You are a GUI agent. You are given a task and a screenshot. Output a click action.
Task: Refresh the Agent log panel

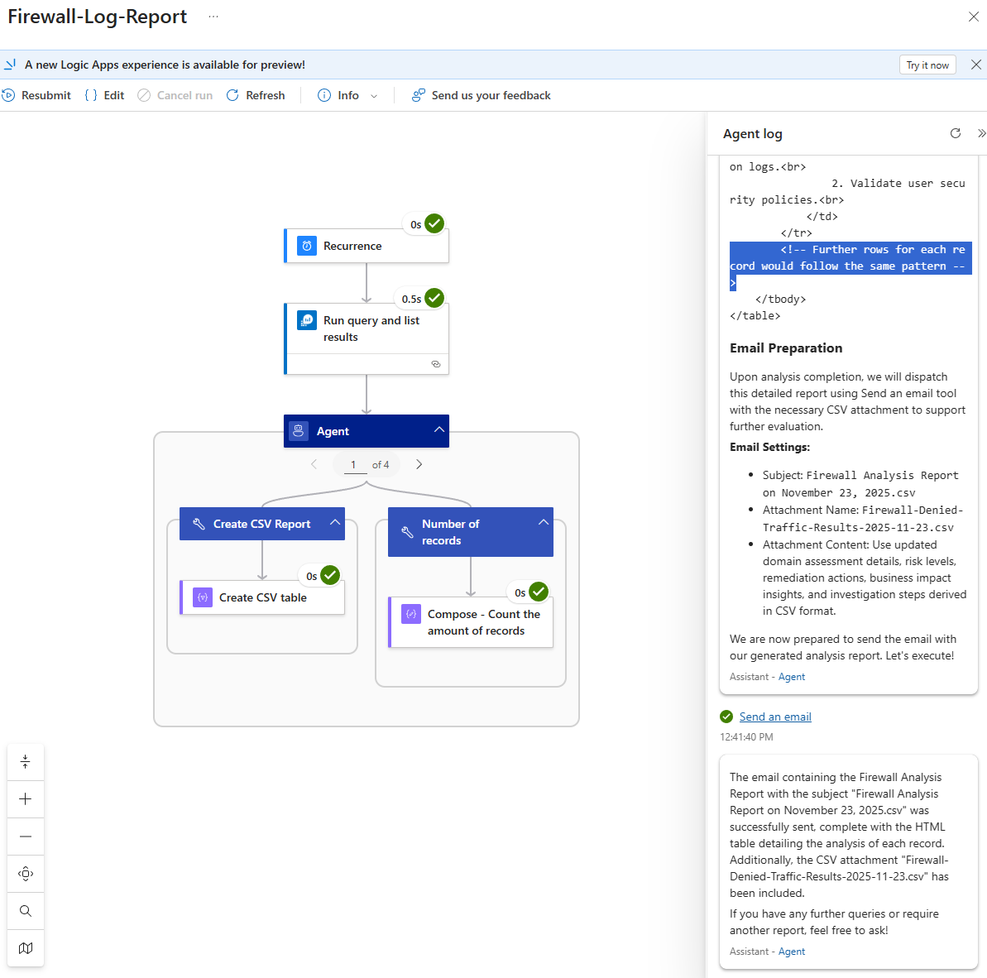coord(956,133)
